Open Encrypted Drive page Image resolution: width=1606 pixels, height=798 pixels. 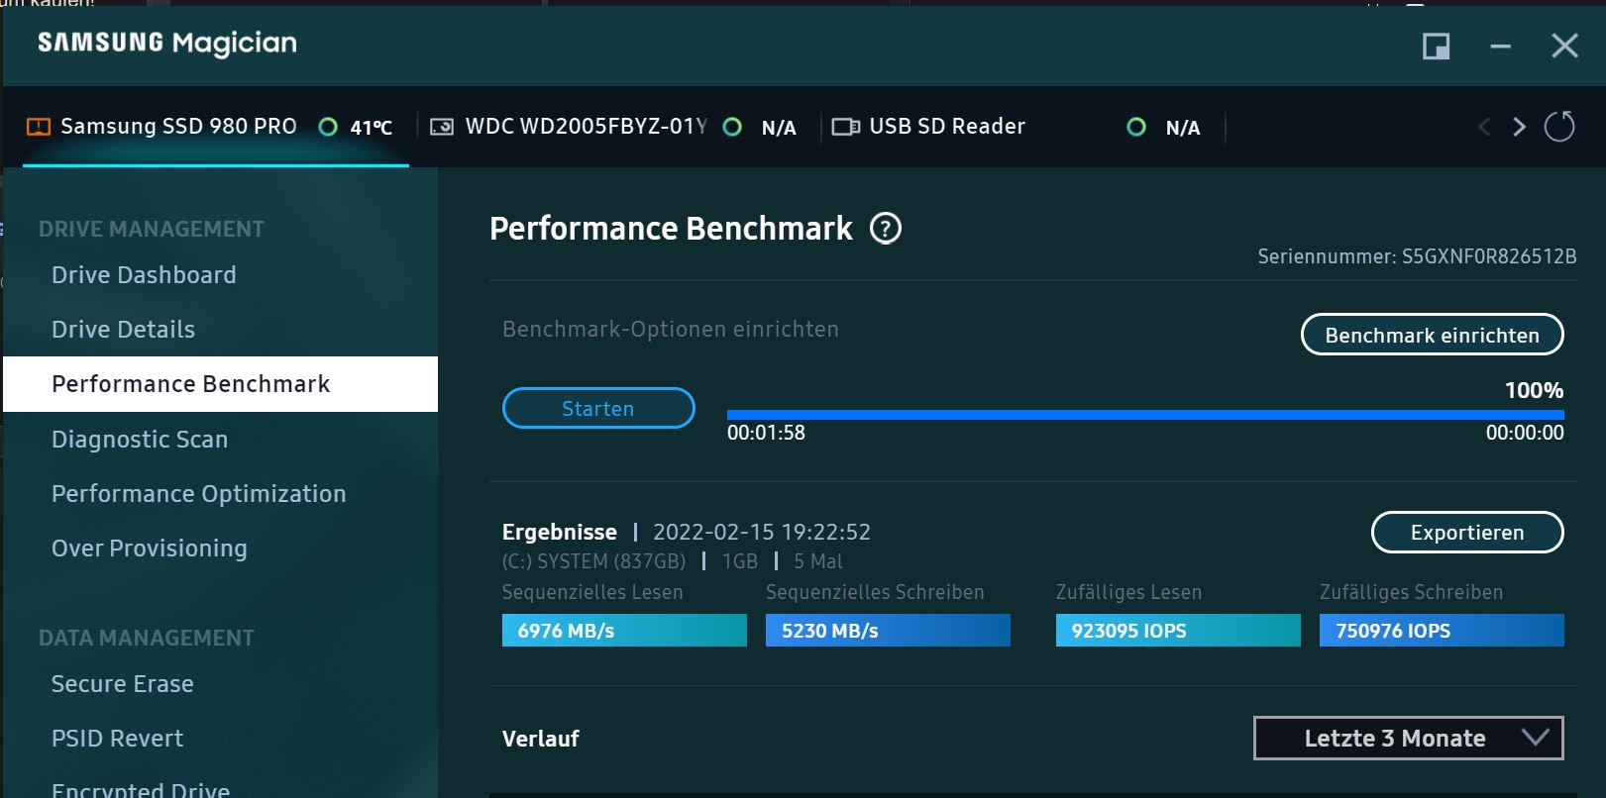(x=141, y=790)
